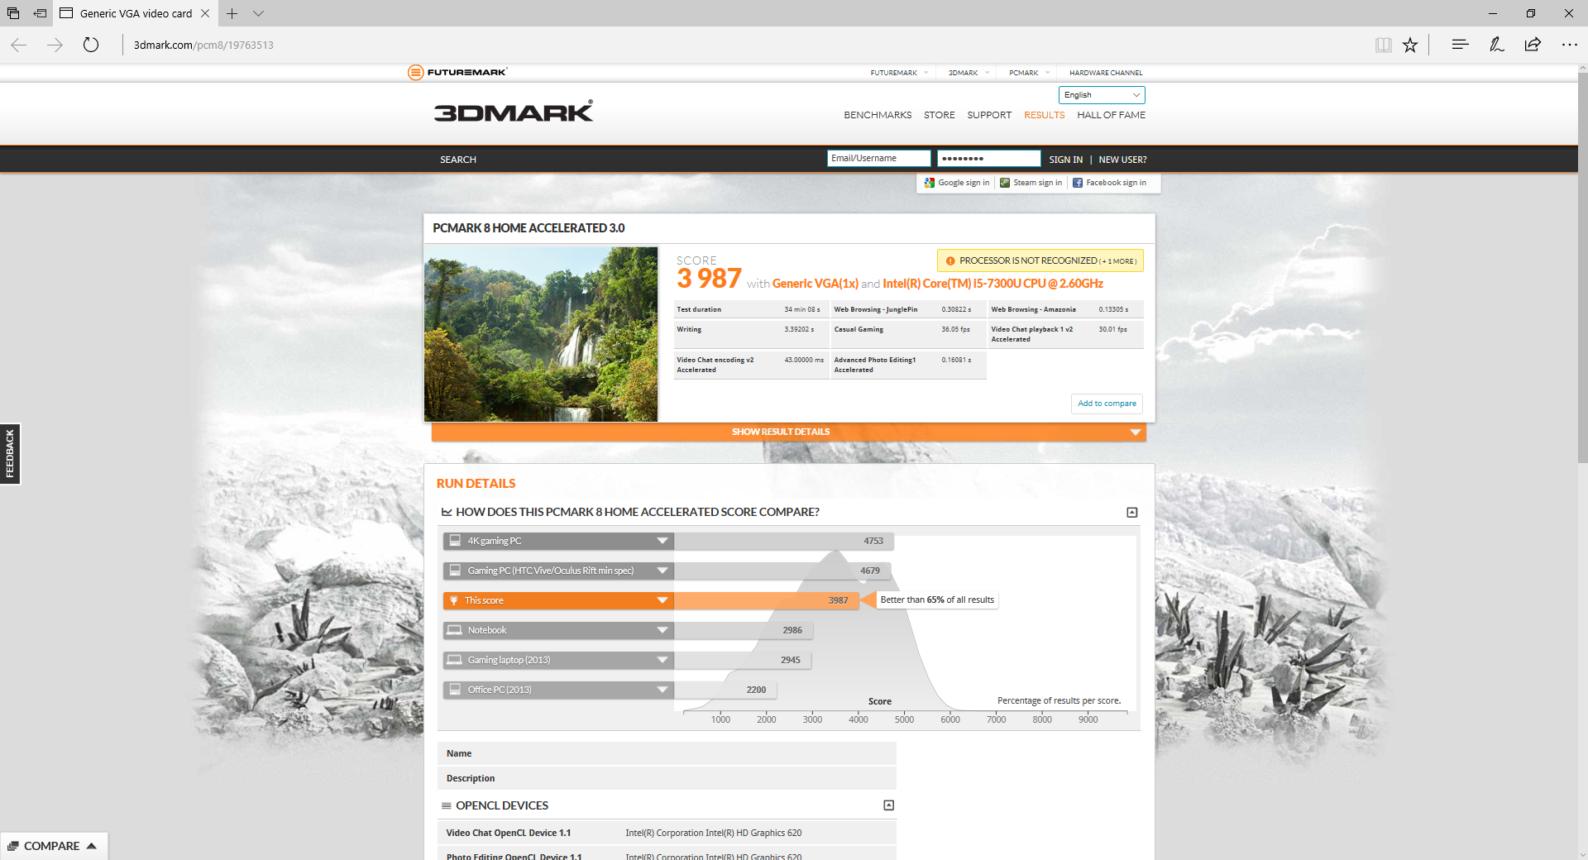The height and width of the screenshot is (860, 1588).
Task: Refresh the current page
Action: [91, 45]
